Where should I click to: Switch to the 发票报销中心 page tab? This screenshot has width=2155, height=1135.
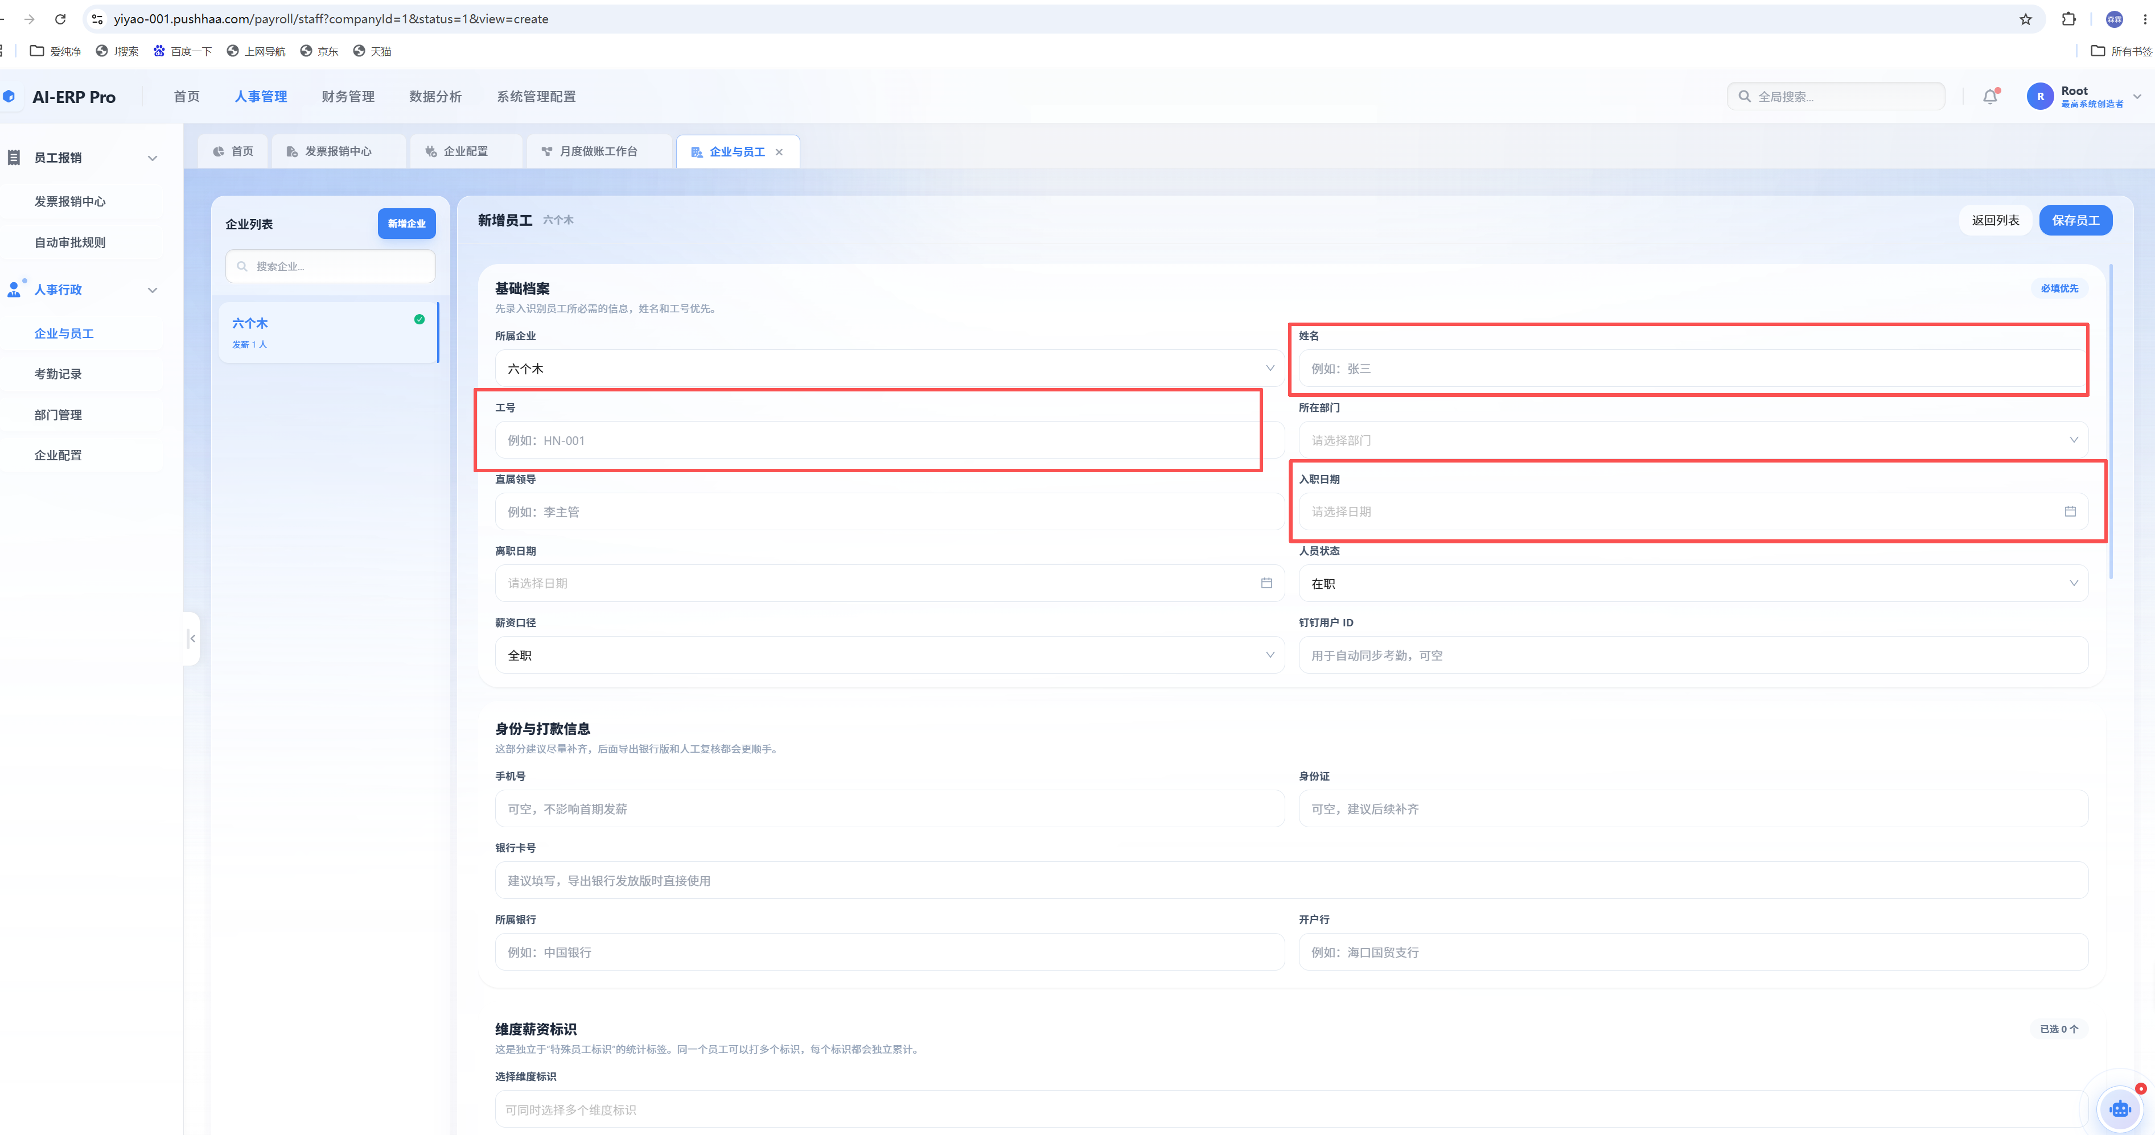pyautogui.click(x=338, y=151)
